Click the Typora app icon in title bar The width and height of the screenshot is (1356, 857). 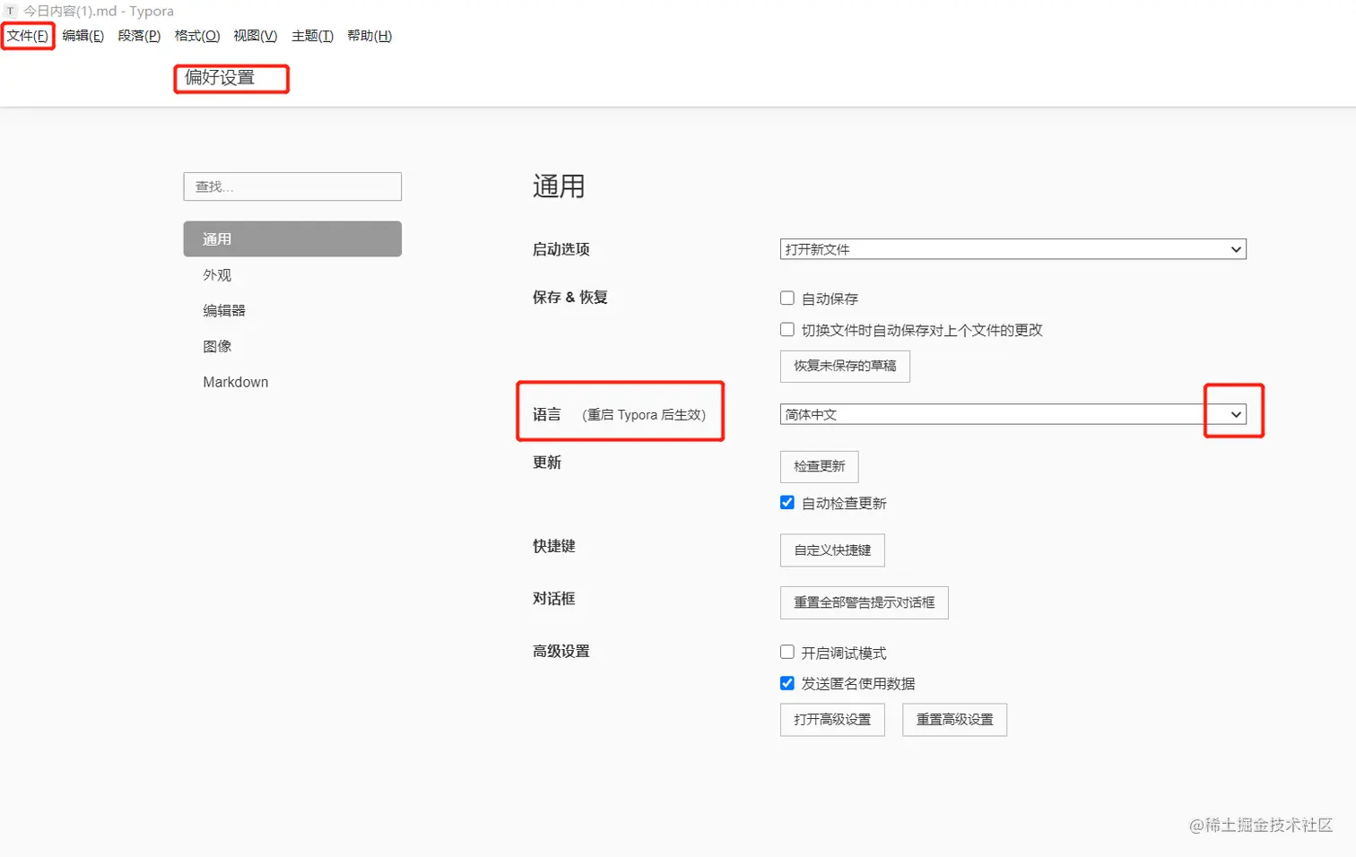(x=11, y=11)
